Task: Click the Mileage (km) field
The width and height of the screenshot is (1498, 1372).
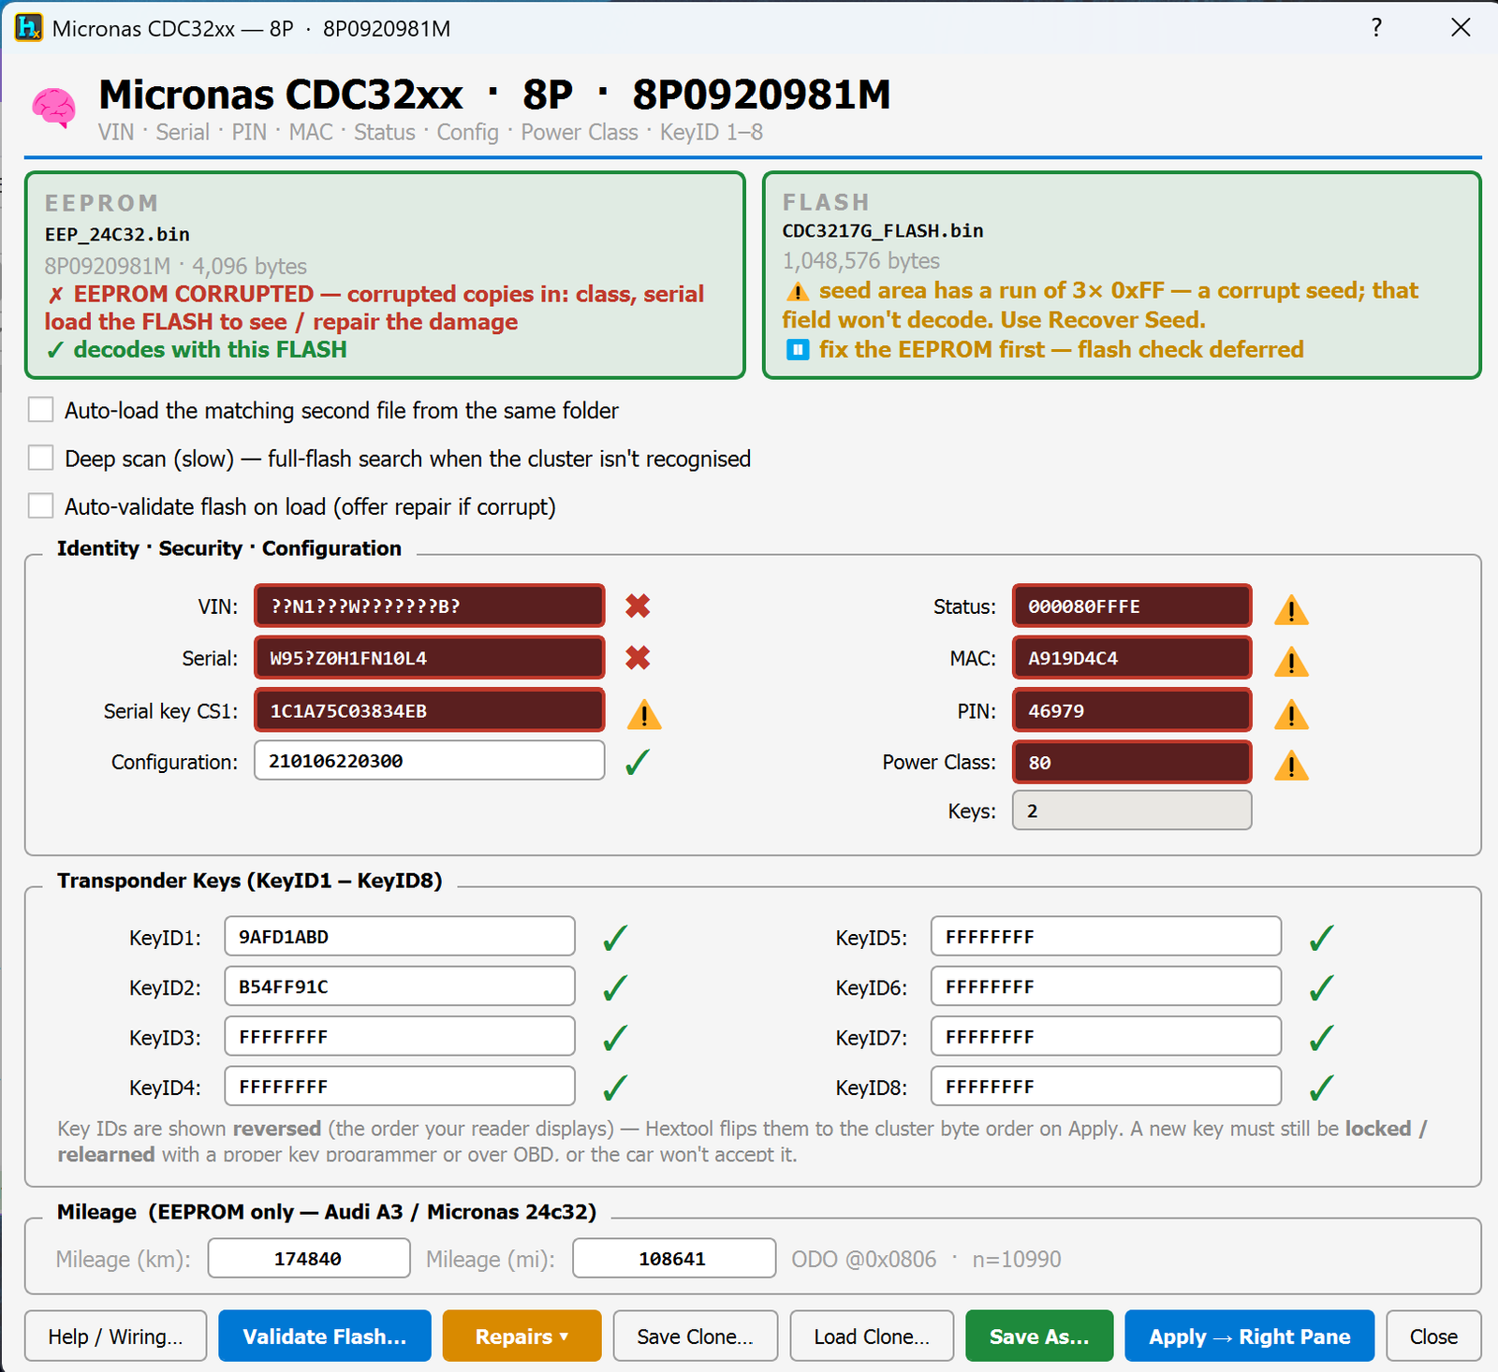Action: [309, 1258]
